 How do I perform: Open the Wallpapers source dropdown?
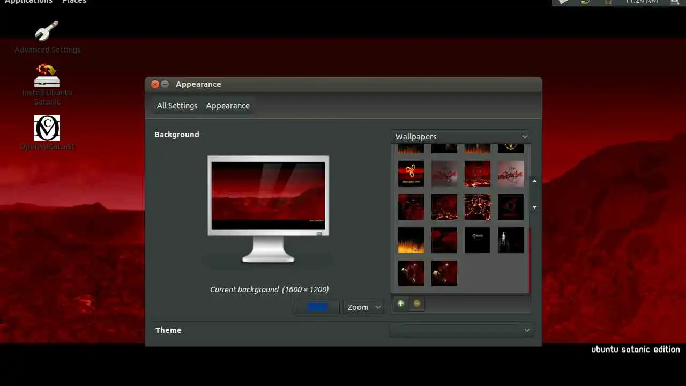point(461,137)
